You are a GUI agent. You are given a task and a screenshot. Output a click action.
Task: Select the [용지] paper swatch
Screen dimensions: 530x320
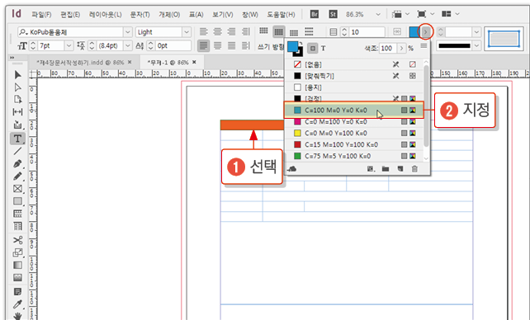click(x=354, y=87)
